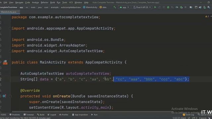Open the Profiler tool window

tap(64, 115)
